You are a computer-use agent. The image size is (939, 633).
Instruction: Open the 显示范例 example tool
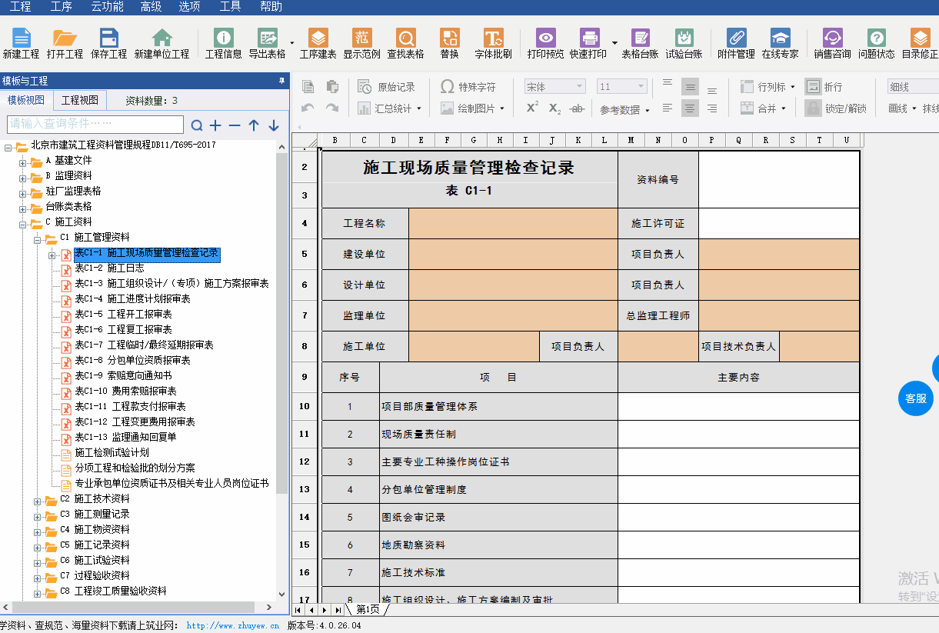[x=361, y=43]
